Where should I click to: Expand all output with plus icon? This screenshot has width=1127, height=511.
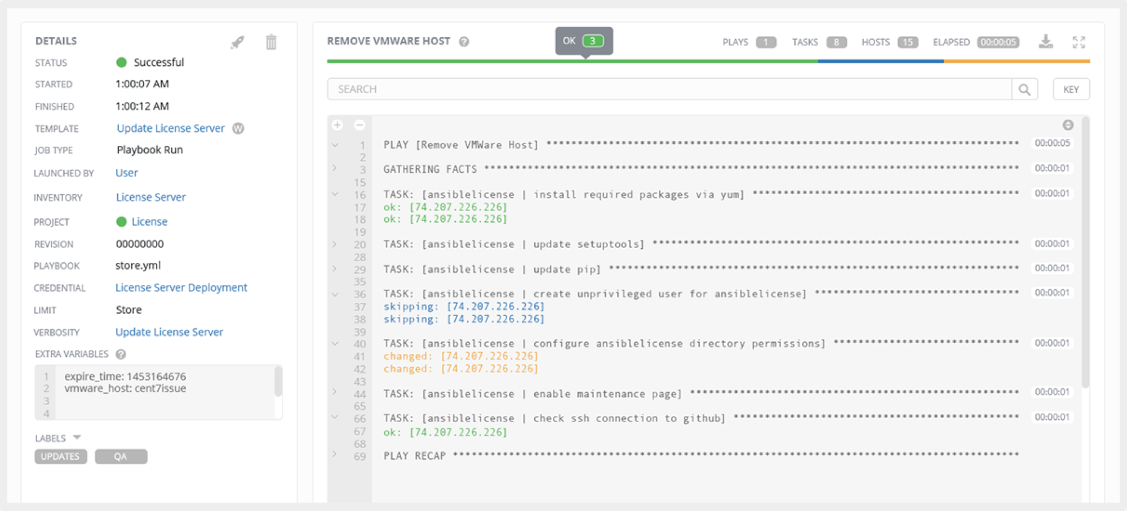(x=337, y=125)
